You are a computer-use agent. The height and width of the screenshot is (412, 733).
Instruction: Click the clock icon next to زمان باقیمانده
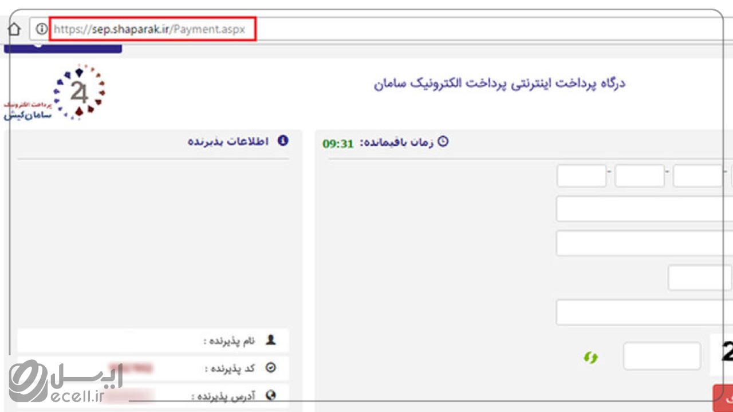coord(443,142)
